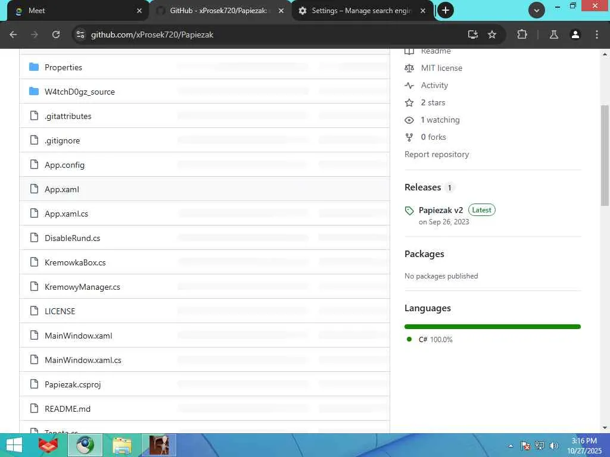This screenshot has height=457, width=610.
Task: Open the profile account icon
Action: point(575,35)
